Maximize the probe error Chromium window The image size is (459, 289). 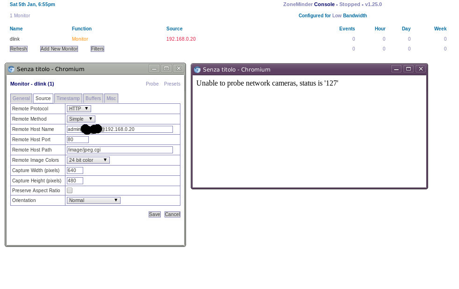(x=409, y=69)
